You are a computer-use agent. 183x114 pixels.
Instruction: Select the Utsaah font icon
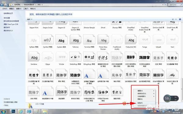point(158,40)
